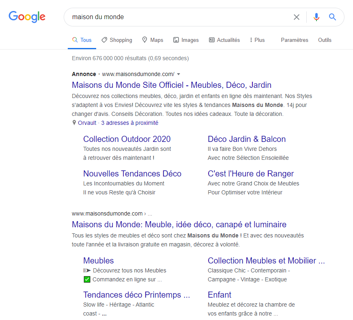Click the Shopping tag icon
Viewport: 353px width, 320px height.
click(x=104, y=40)
